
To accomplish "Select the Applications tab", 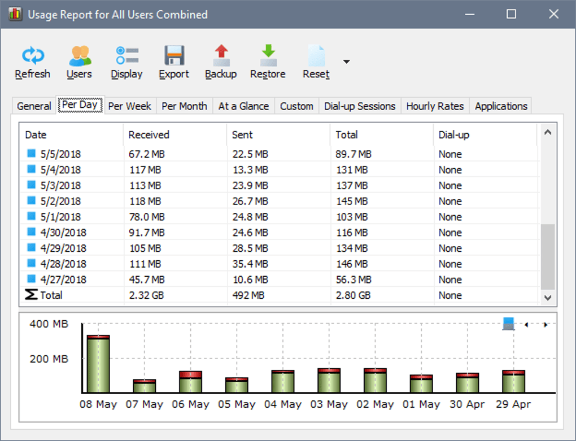I will pyautogui.click(x=501, y=106).
